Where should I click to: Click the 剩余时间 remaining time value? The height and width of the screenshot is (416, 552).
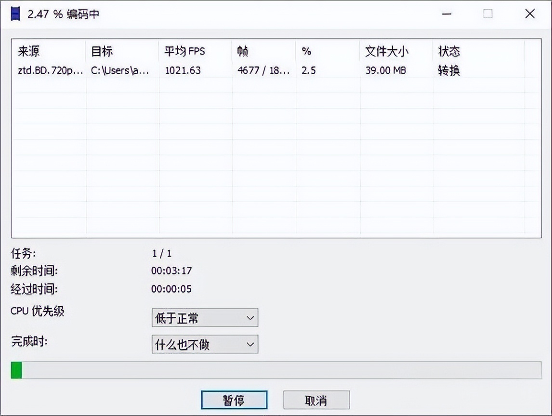171,271
